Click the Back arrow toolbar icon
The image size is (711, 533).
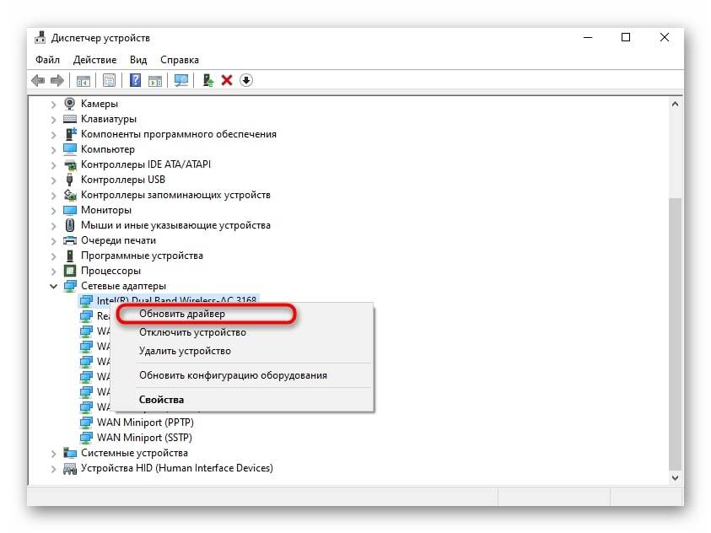pos(38,80)
